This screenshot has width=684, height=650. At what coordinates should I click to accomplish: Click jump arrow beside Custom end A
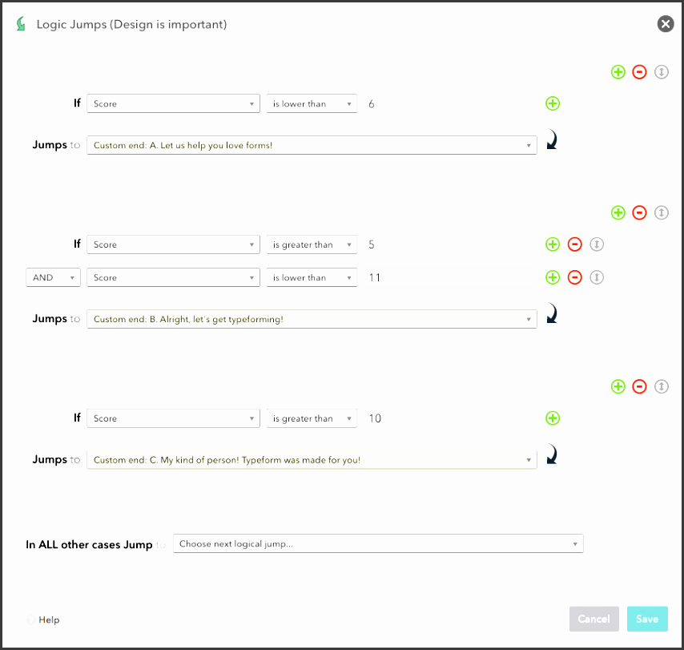pyautogui.click(x=552, y=139)
